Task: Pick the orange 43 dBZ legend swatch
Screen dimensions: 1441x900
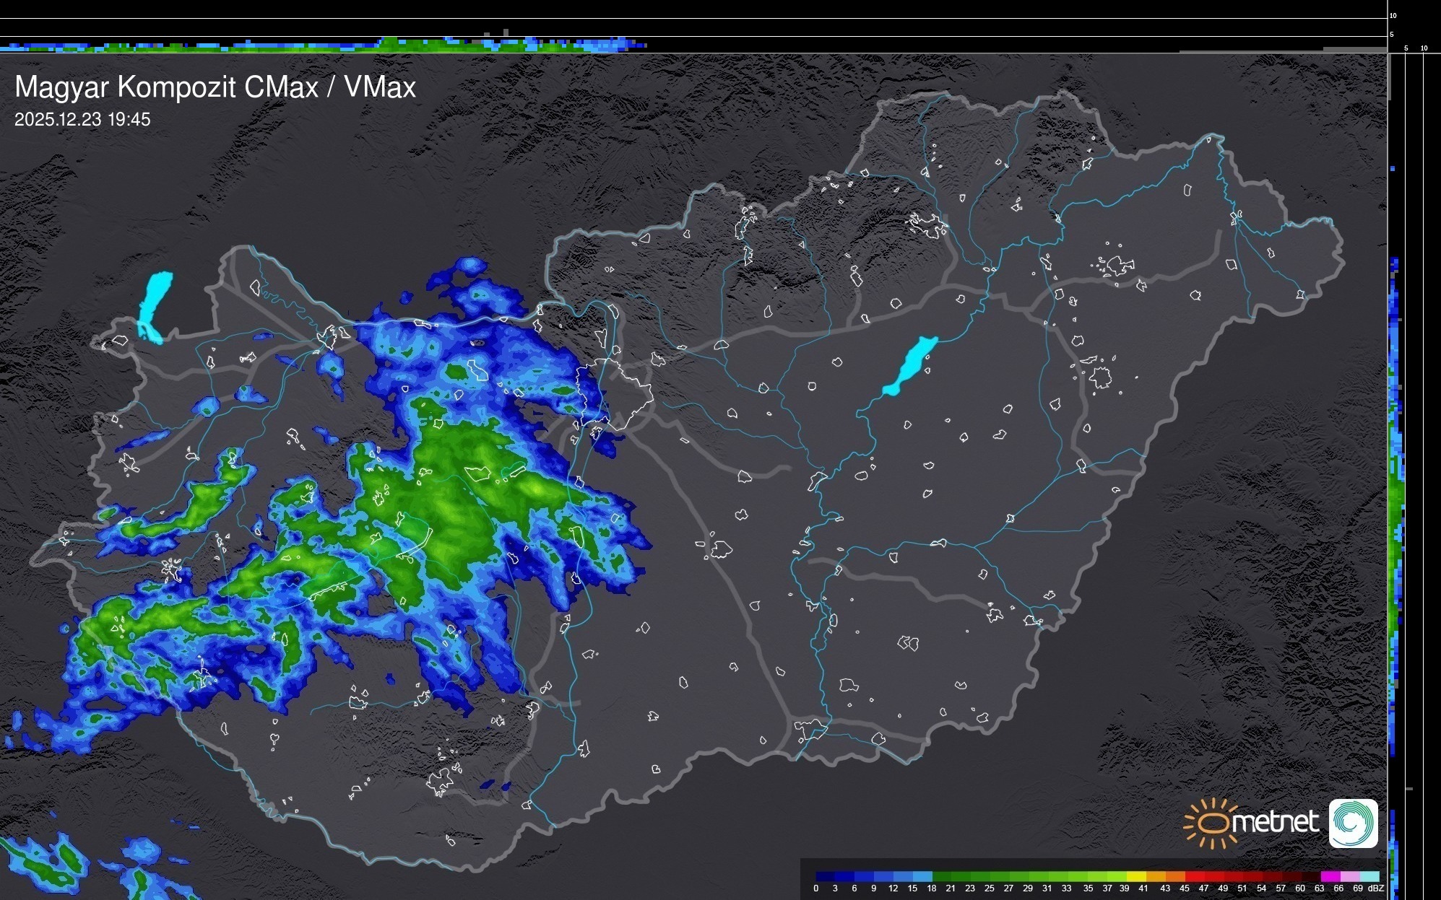Action: point(1174,876)
